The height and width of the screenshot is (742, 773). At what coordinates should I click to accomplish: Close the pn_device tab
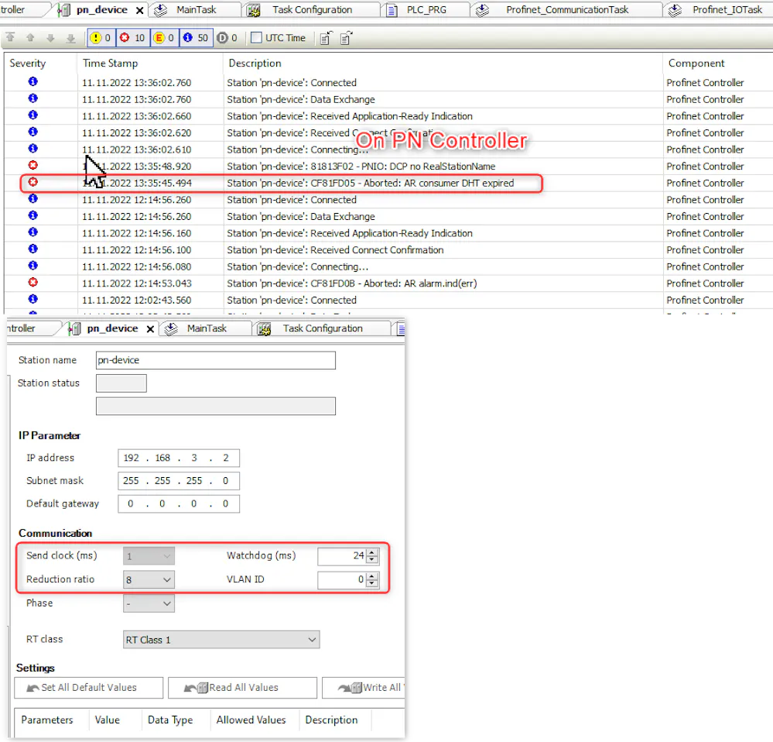click(140, 10)
